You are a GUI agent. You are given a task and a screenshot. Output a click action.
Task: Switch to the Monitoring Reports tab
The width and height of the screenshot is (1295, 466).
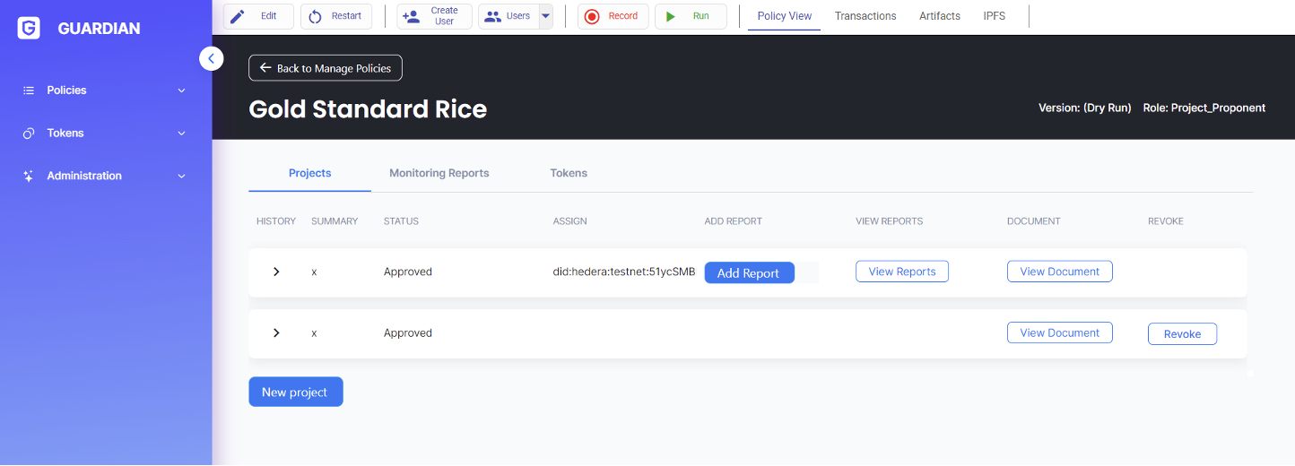(x=439, y=173)
